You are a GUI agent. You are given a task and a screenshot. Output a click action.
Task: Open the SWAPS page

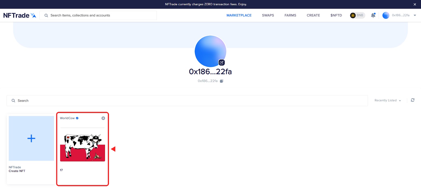coord(268,15)
